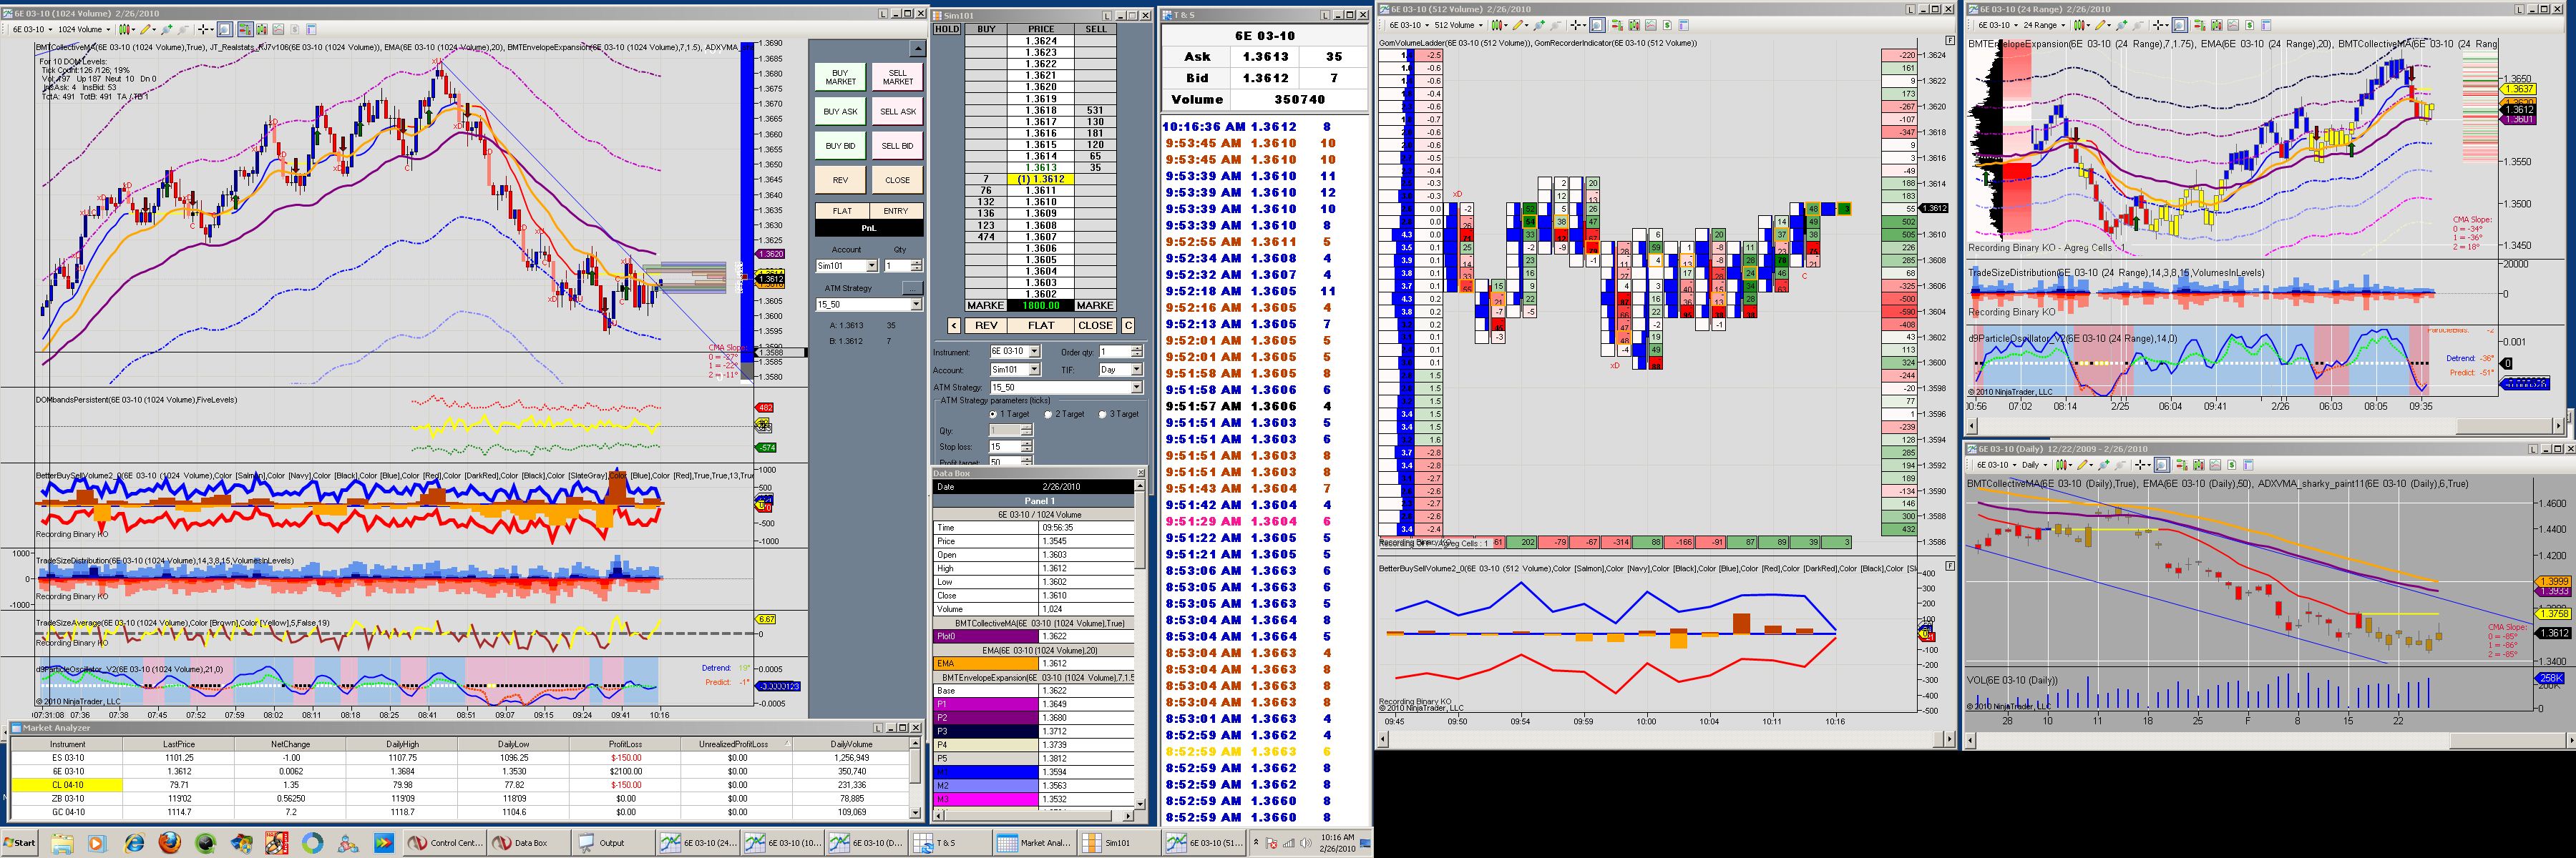Viewport: 2576px width, 858px height.
Task: Open instrument dropdown in 1024 Volume chart toolbar
Action: tap(52, 30)
